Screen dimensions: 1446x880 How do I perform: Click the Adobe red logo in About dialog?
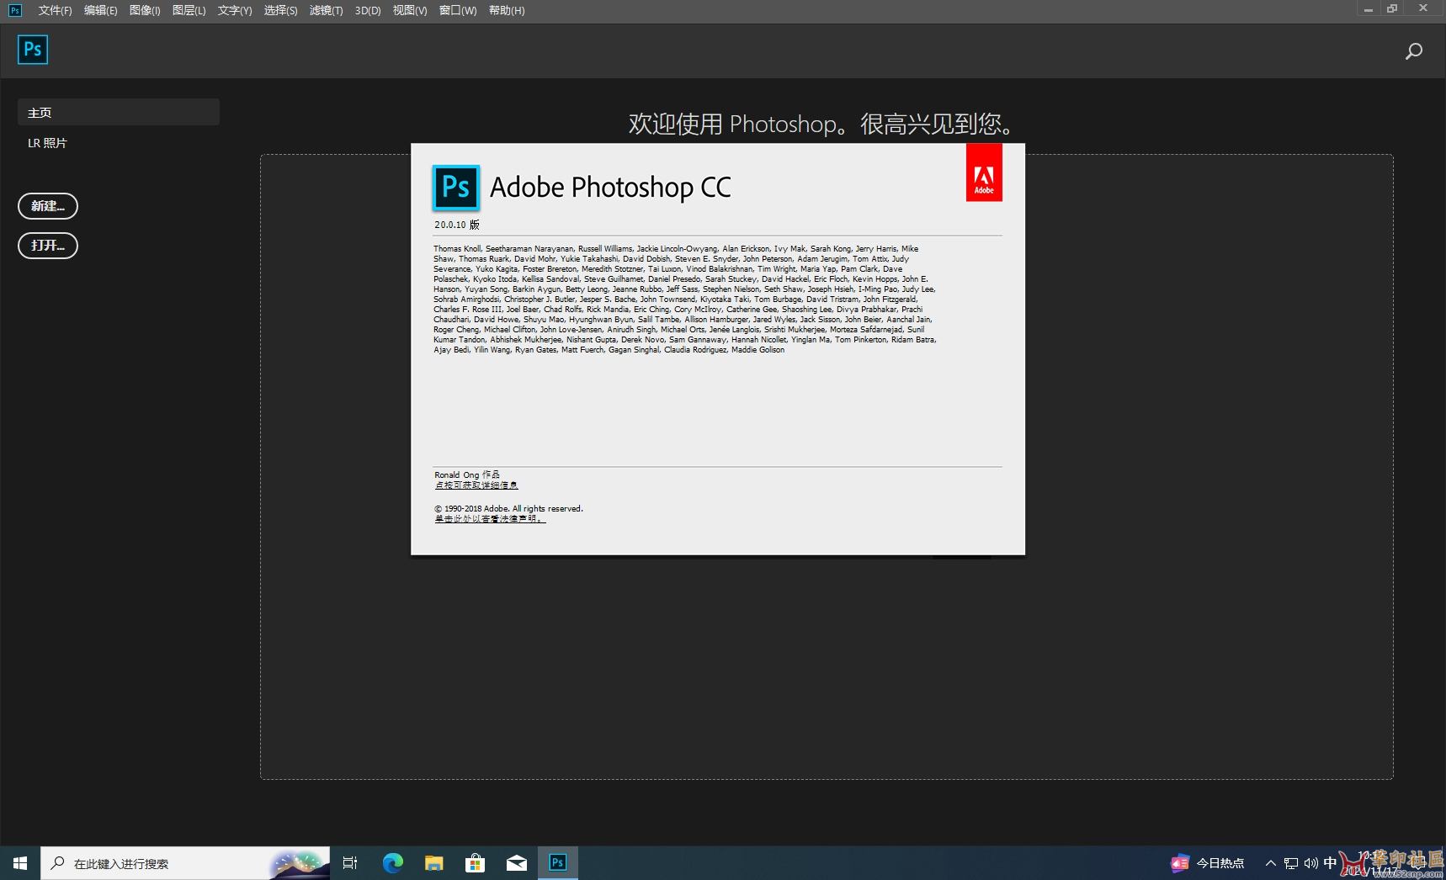pyautogui.click(x=984, y=172)
